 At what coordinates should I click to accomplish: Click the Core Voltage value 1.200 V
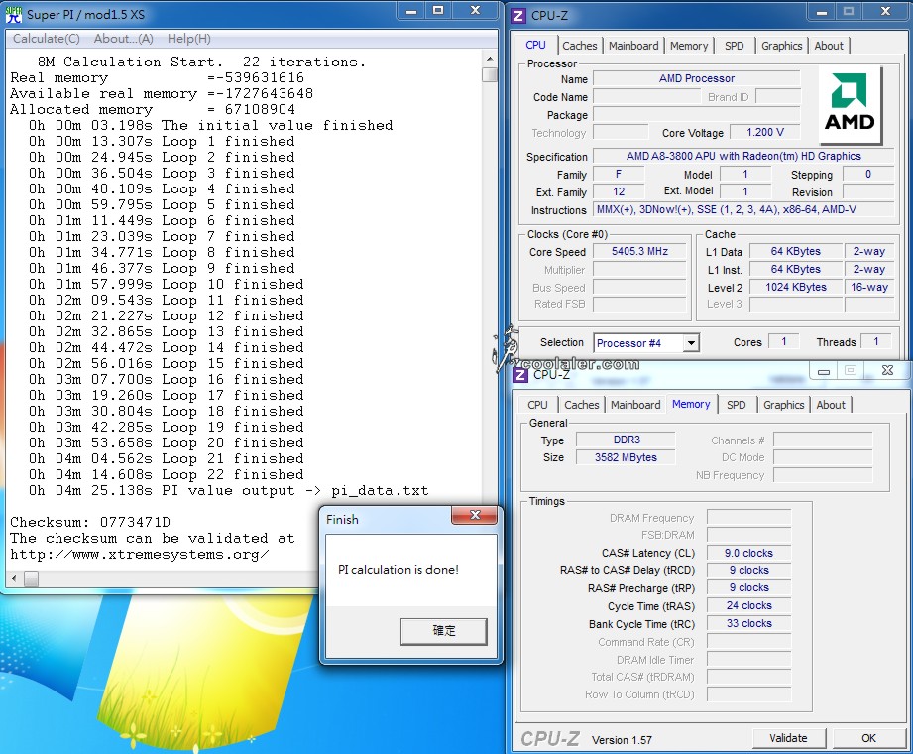coord(765,132)
